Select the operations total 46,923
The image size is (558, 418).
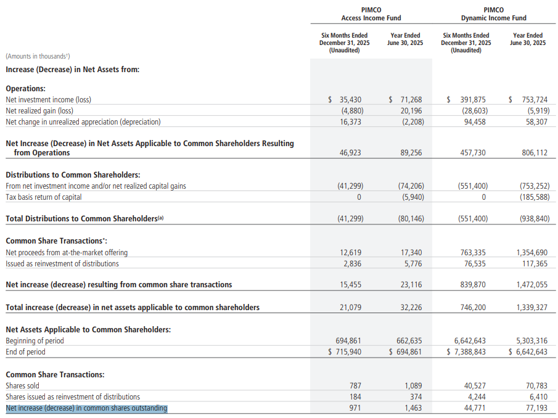[350, 153]
